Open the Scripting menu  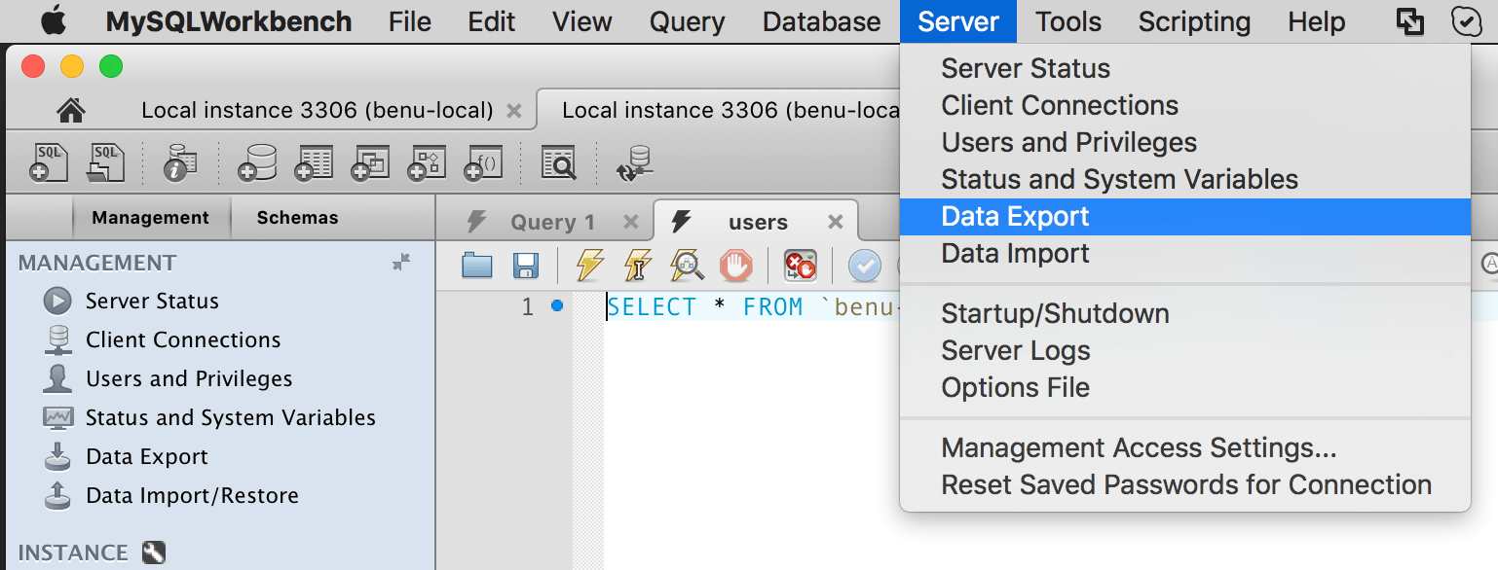(x=1194, y=21)
